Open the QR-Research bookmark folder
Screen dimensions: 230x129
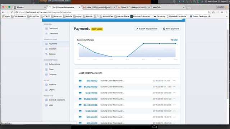18,16
